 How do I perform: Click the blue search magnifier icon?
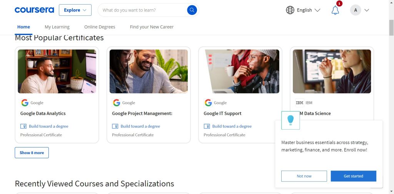pos(192,10)
